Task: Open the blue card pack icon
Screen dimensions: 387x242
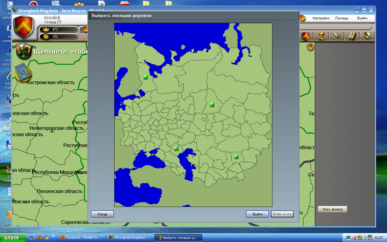Action: point(23,72)
